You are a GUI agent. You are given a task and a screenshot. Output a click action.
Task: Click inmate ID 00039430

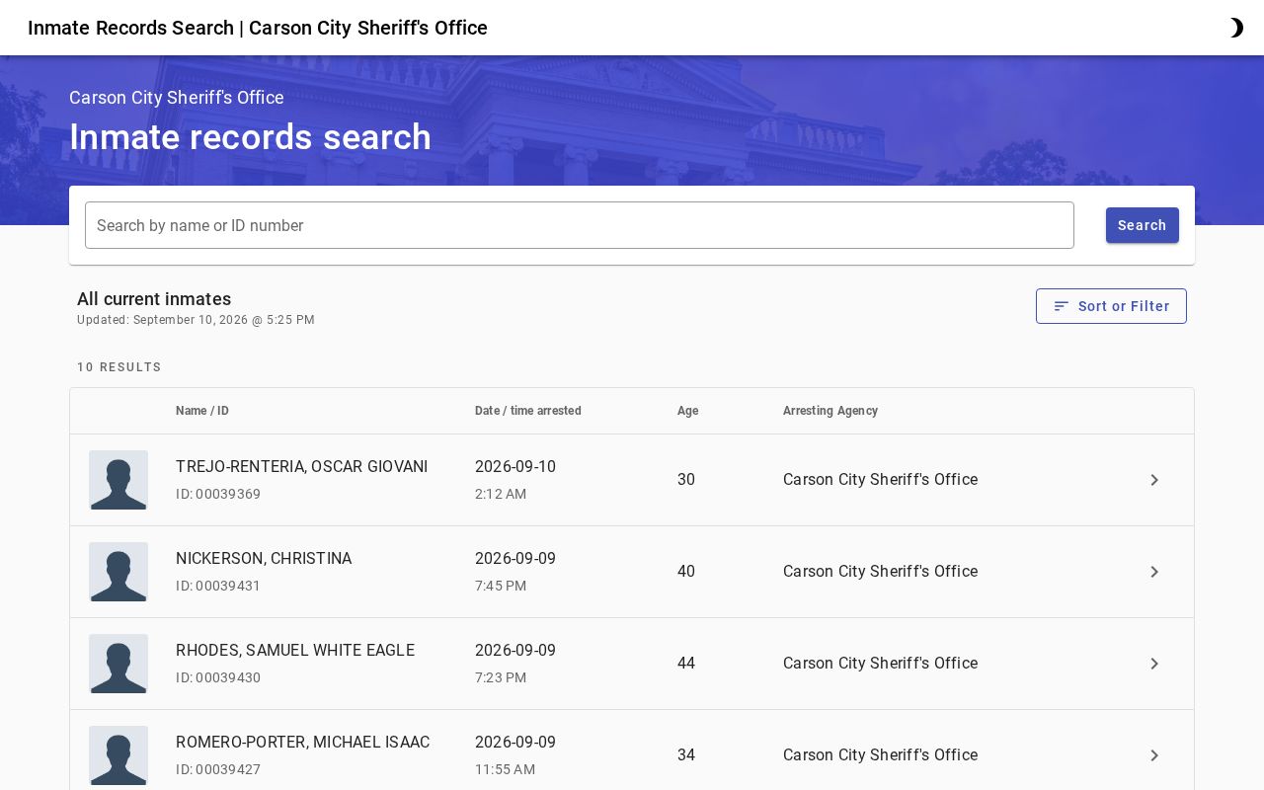point(218,677)
